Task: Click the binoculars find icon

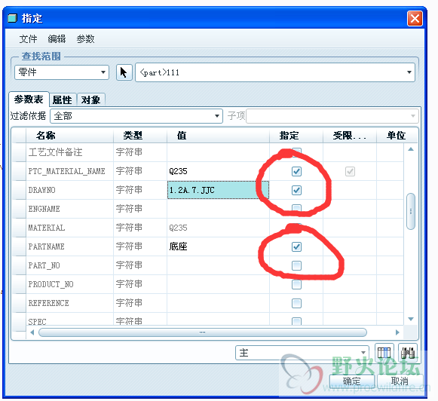Action: point(408,353)
